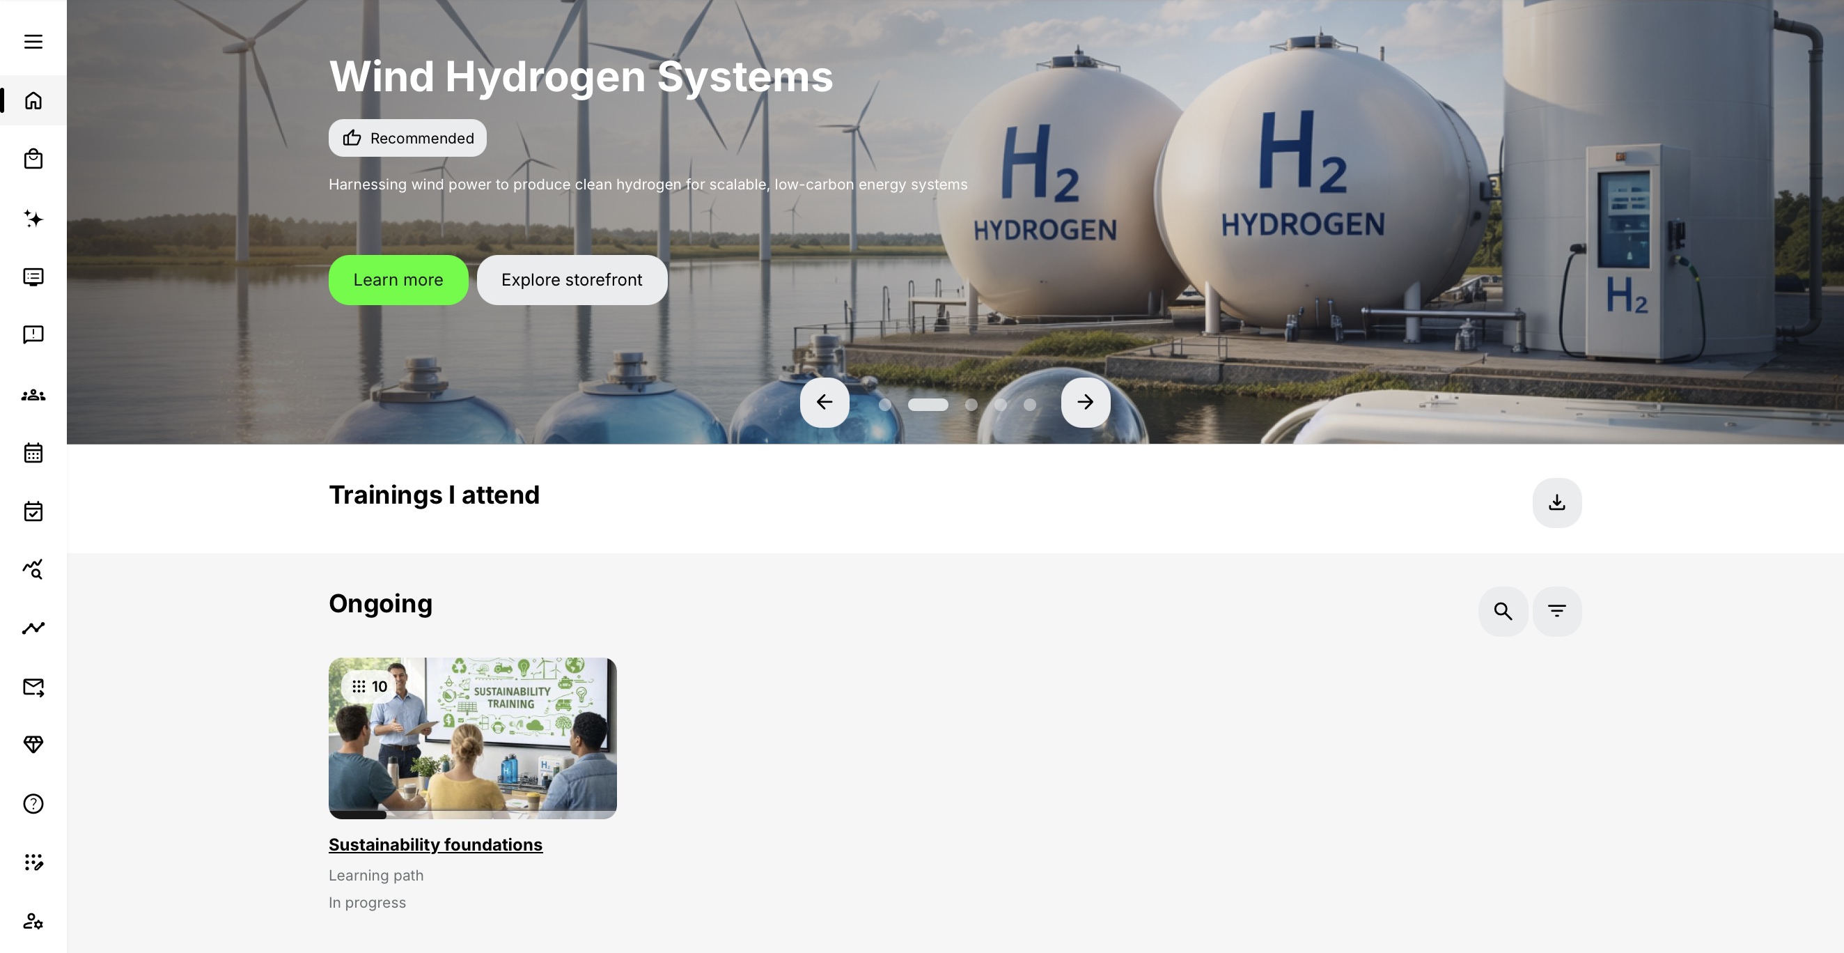Click the 'Ongoing' section heading

click(380, 603)
